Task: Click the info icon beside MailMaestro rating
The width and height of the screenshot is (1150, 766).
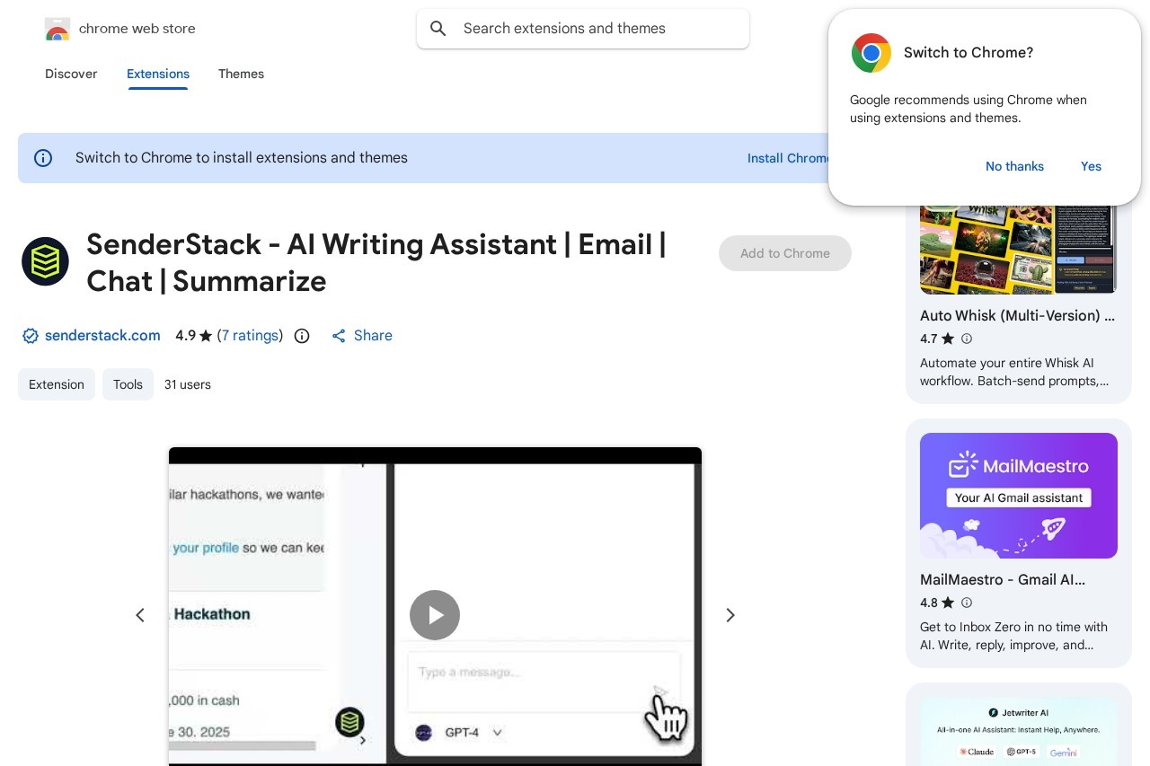Action: tap(967, 603)
